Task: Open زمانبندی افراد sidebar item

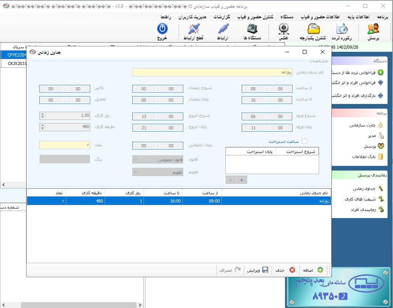Action: pos(367,209)
